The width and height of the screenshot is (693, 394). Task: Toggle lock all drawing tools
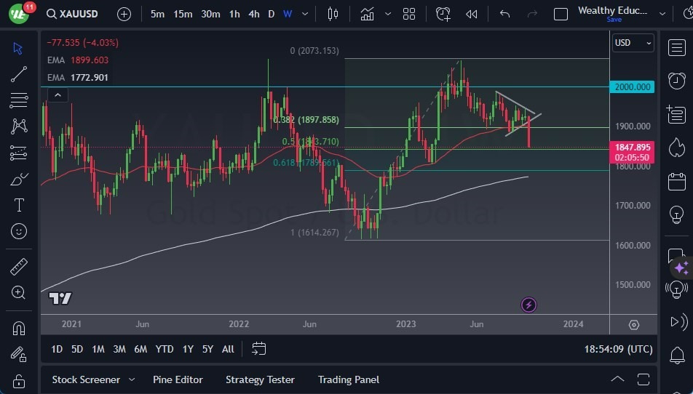pos(19,380)
